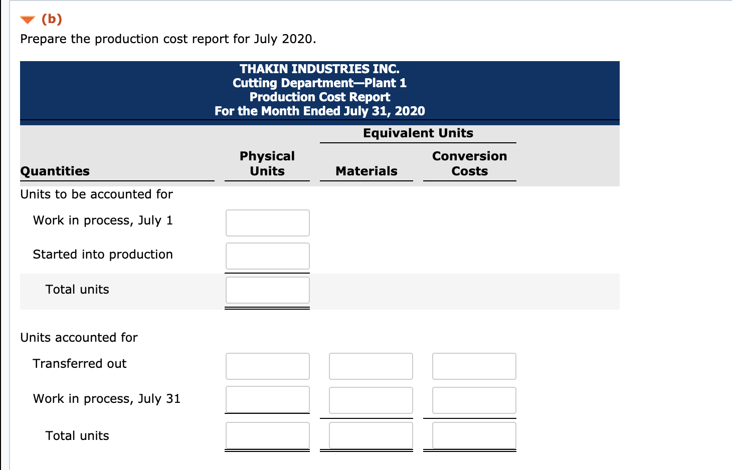Image resolution: width=732 pixels, height=470 pixels.
Task: Click the bottom Total units physical units field
Action: point(267,435)
